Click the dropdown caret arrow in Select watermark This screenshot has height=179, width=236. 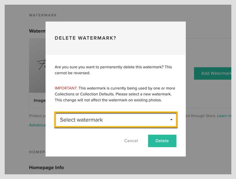[171, 120]
